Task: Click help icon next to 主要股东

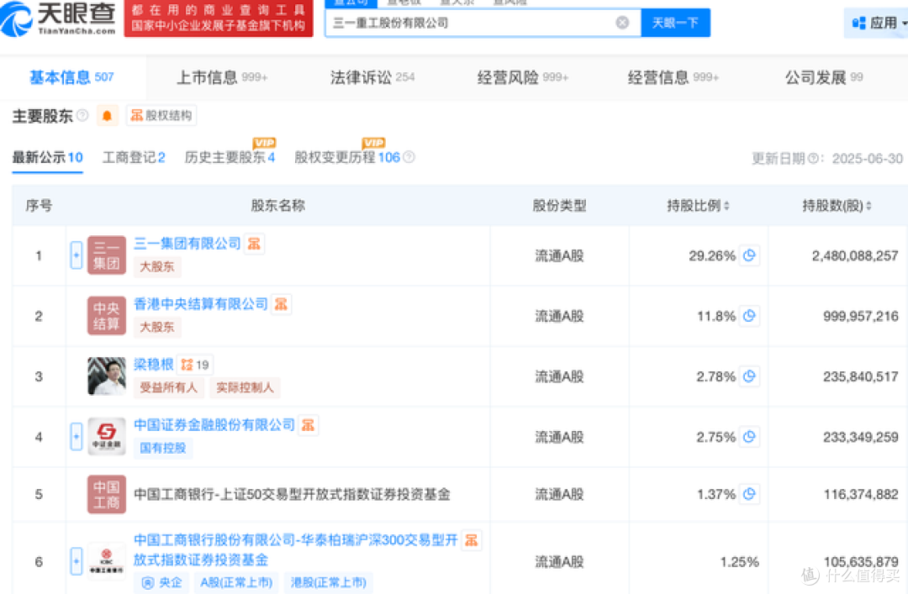Action: (x=82, y=115)
